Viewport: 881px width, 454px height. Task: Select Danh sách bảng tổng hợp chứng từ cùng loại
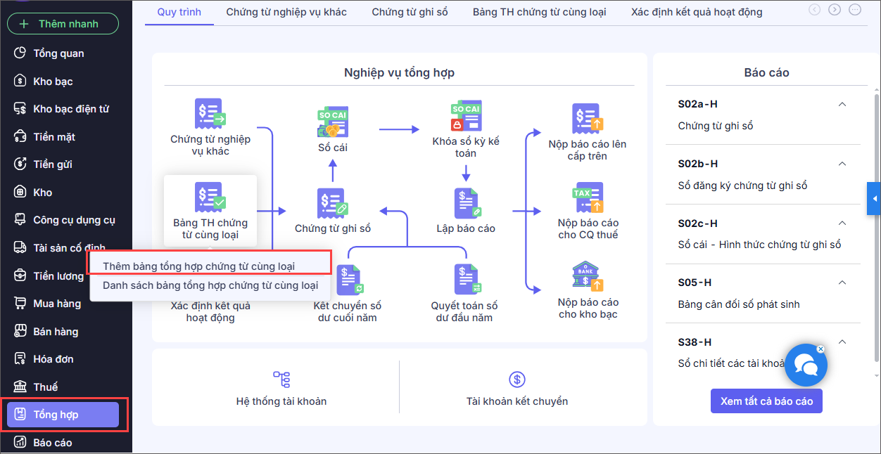point(210,285)
